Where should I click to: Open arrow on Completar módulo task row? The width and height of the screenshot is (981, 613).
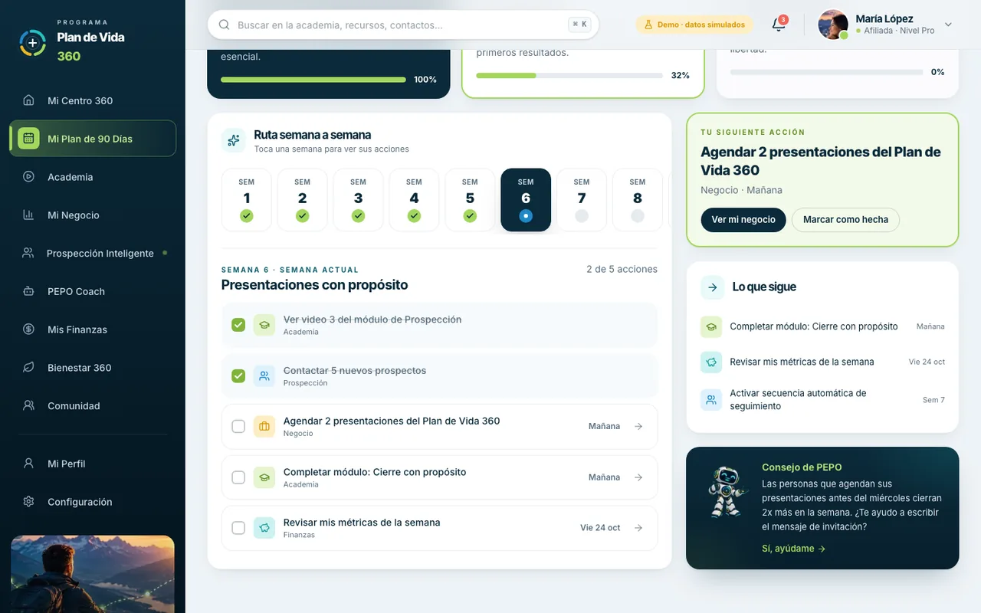click(x=638, y=477)
